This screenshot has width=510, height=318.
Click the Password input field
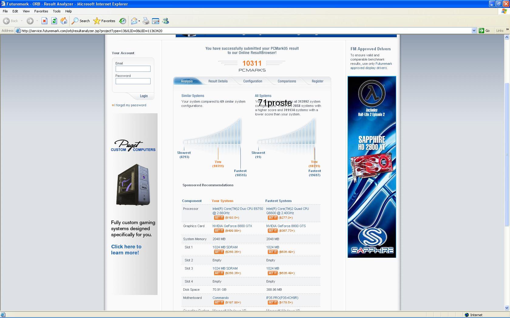point(133,81)
